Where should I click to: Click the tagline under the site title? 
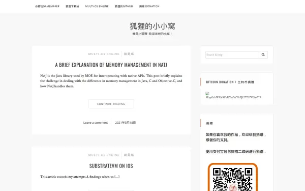coord(152,34)
